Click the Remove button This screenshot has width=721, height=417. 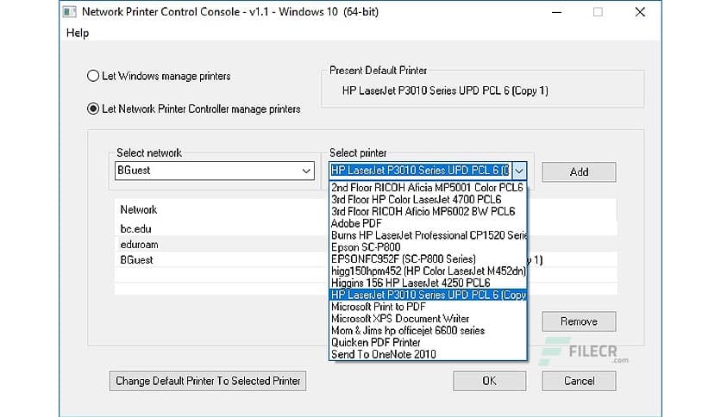click(579, 321)
